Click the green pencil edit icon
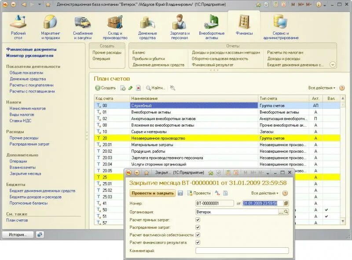 (x=130, y=88)
